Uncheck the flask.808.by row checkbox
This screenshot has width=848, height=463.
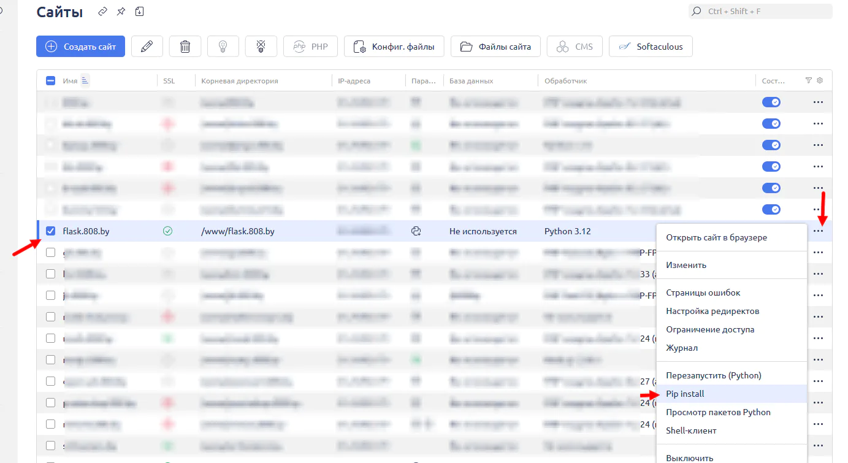[51, 231]
